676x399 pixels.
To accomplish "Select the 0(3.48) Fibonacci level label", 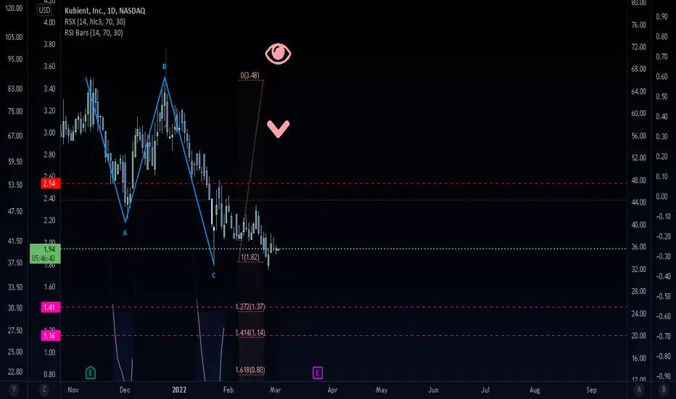I will (x=250, y=75).
